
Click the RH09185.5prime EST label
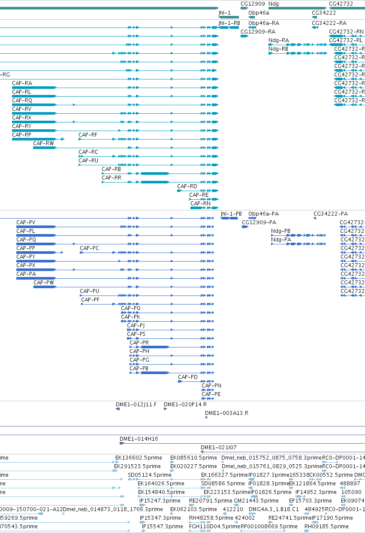point(326,527)
